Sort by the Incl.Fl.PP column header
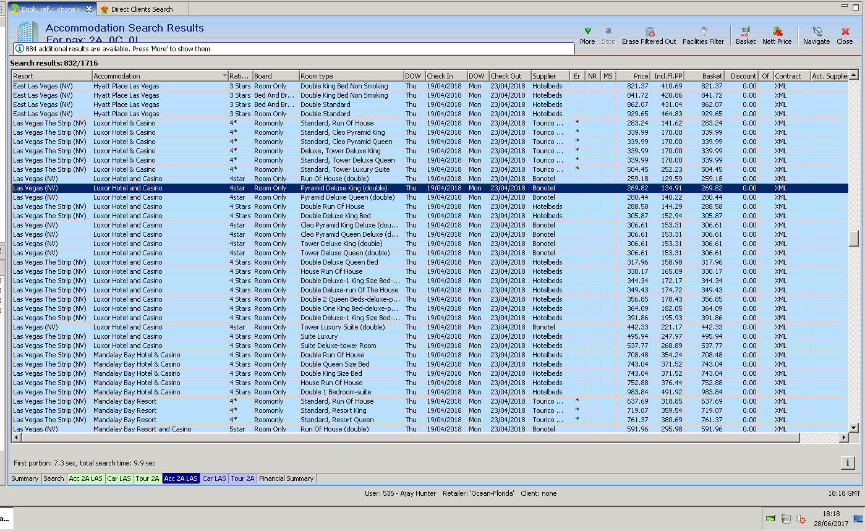 (x=668, y=76)
